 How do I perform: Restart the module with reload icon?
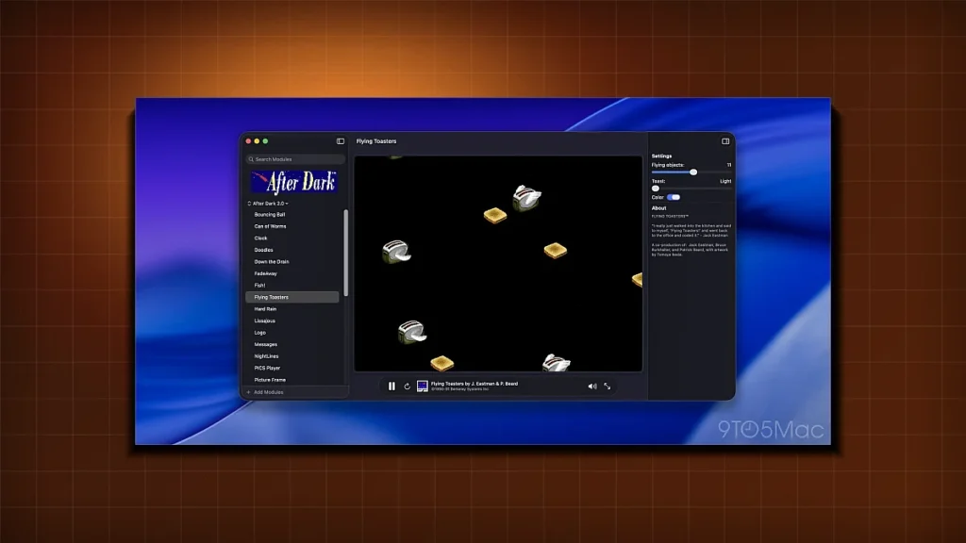pos(407,386)
